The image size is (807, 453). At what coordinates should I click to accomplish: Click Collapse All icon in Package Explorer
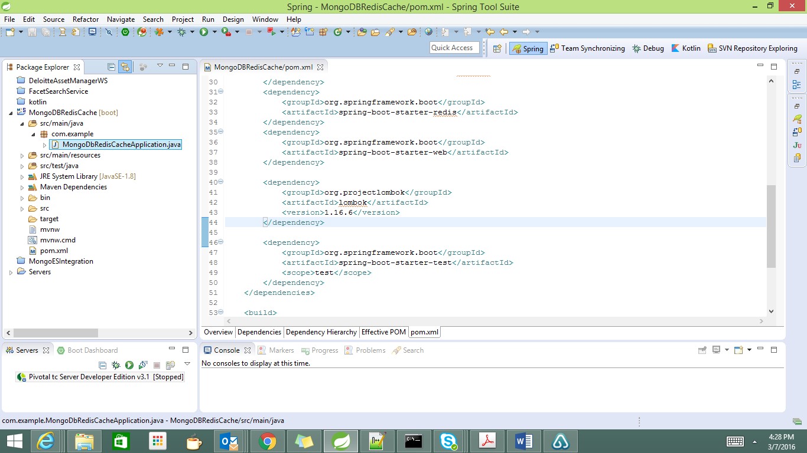pos(111,67)
